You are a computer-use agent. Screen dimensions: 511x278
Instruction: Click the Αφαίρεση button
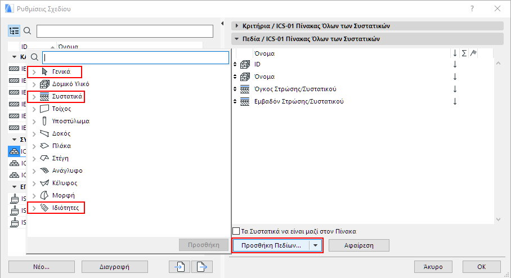tap(359, 245)
